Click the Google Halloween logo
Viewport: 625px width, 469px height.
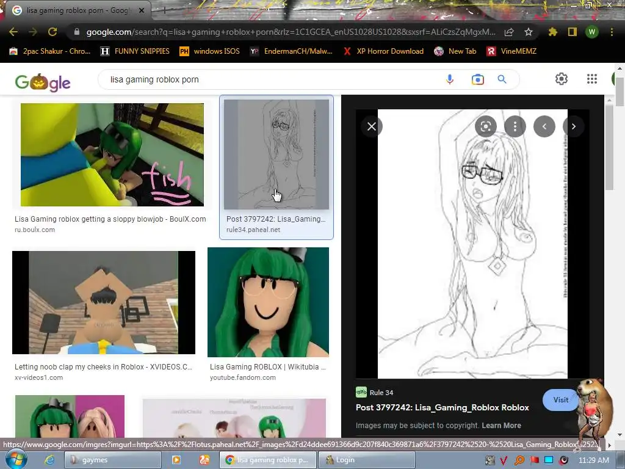click(x=43, y=82)
